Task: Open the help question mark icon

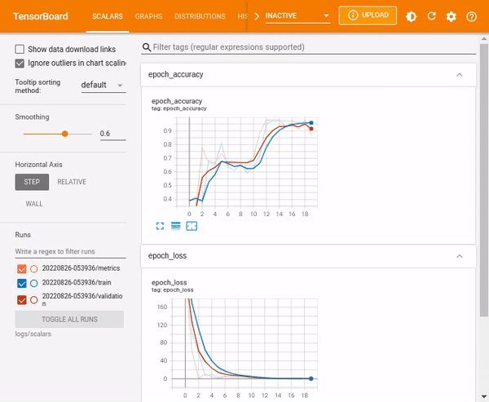Action: (x=471, y=16)
